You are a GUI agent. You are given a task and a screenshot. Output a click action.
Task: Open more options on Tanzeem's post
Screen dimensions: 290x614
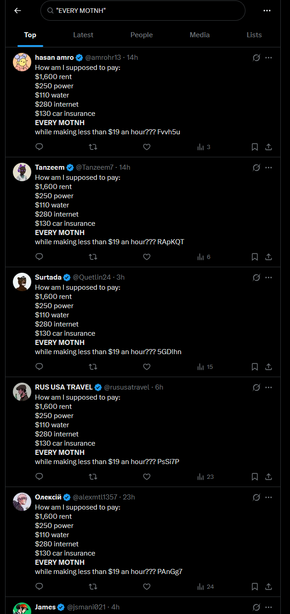pos(269,167)
